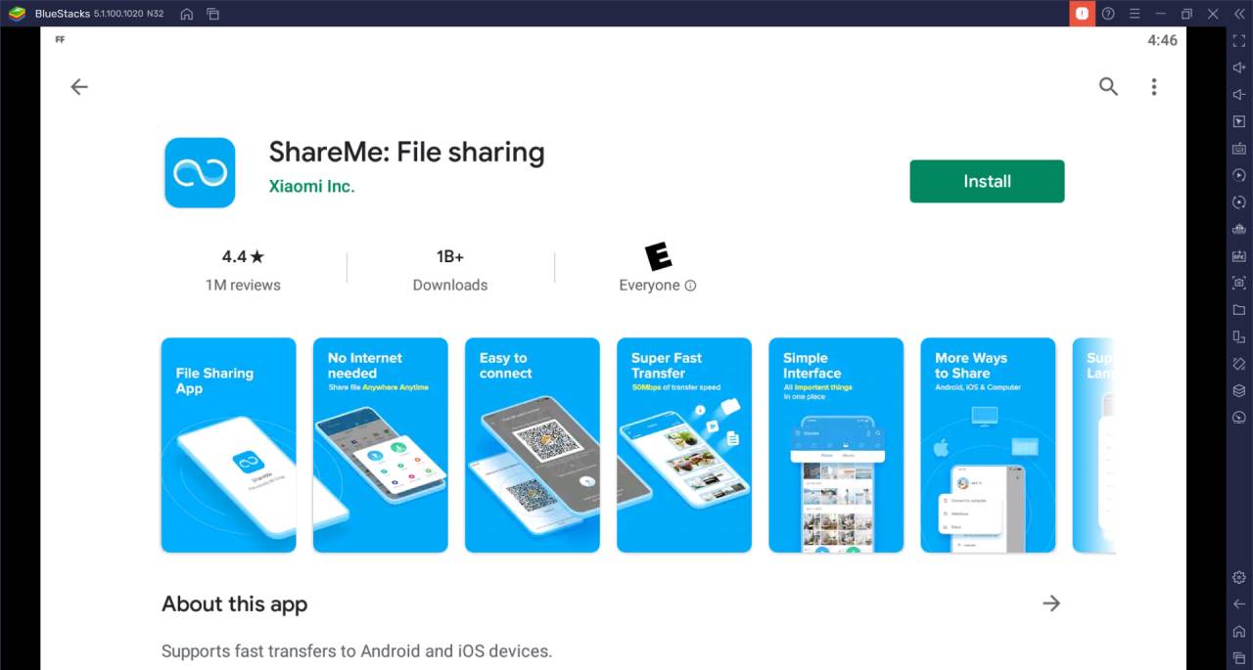
Task: Click the Everyone rating E badge
Action: 659,257
